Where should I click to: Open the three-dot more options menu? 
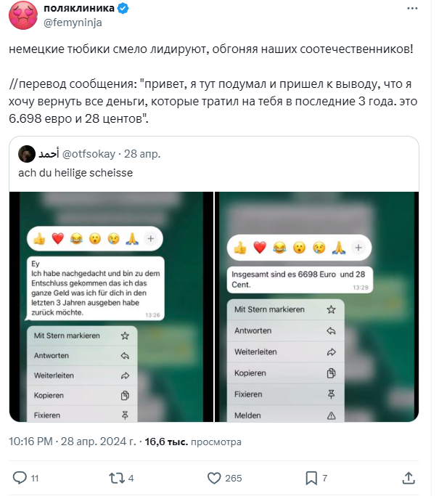tap(412, 9)
